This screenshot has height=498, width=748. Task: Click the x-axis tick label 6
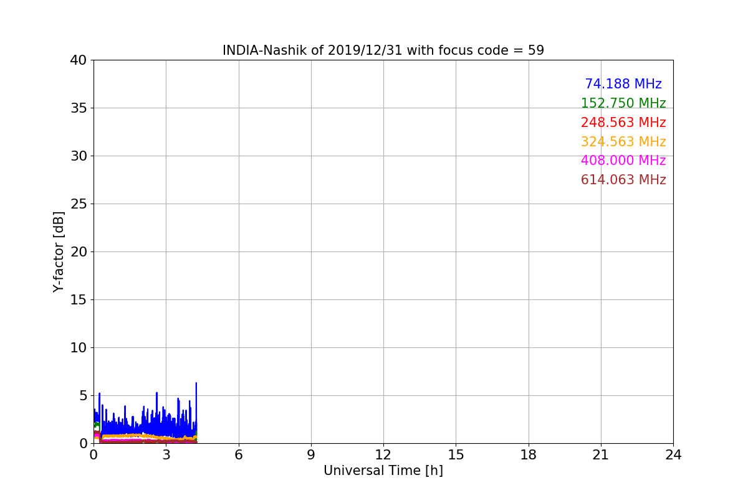pos(239,455)
